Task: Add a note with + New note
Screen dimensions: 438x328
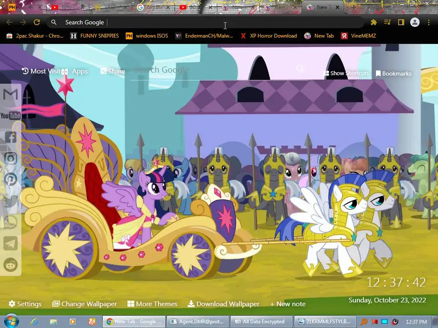Action: click(288, 304)
